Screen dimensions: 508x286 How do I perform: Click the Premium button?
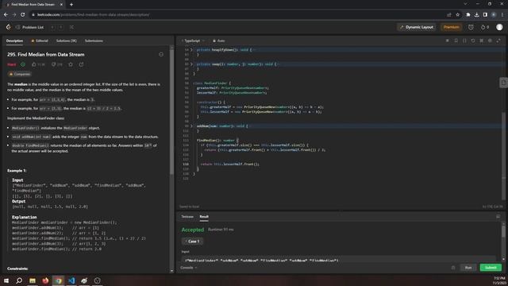pos(452,27)
